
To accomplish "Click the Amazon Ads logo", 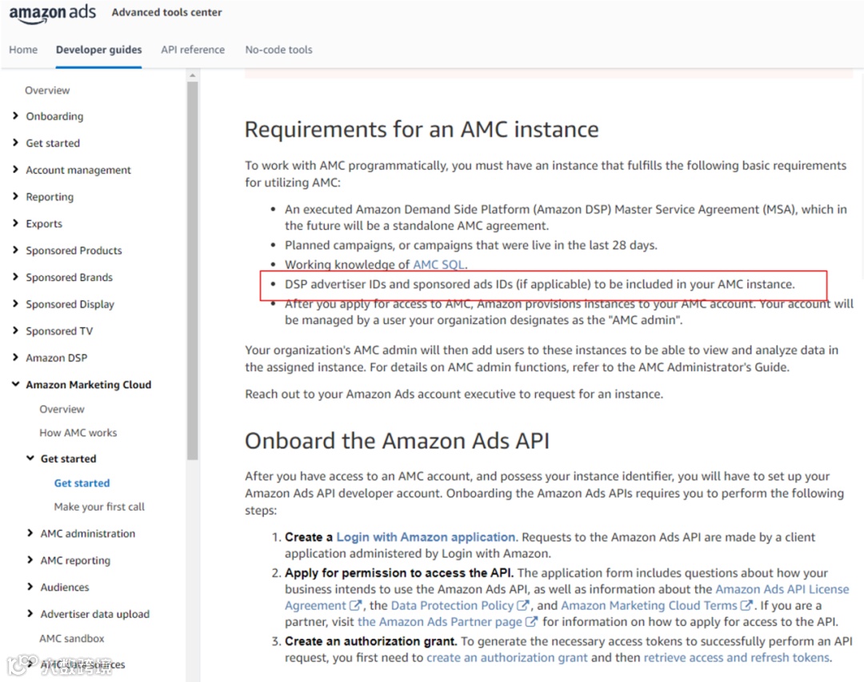I will click(x=52, y=14).
